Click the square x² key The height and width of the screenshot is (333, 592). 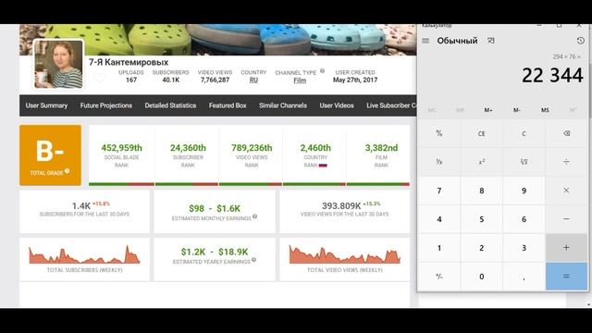tap(482, 162)
